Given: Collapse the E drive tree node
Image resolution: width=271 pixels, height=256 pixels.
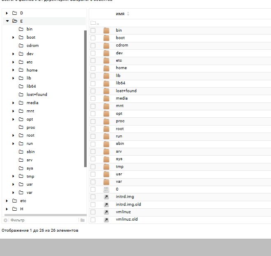Looking at the screenshot, I should point(7,21).
